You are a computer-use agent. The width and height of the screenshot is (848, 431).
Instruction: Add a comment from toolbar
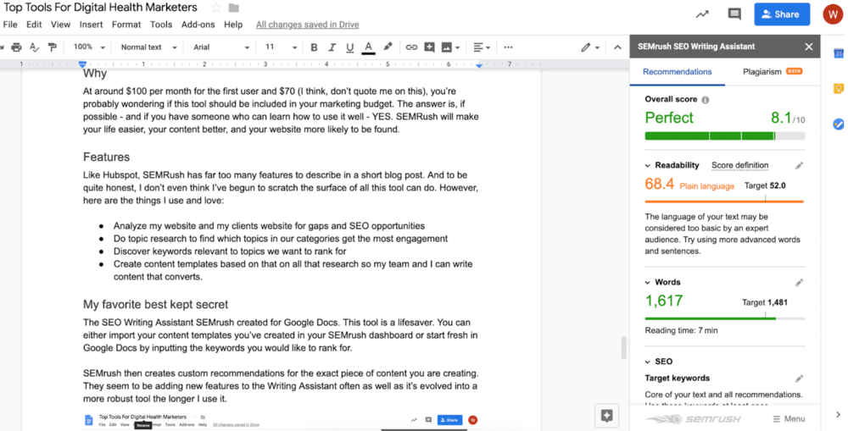(429, 47)
